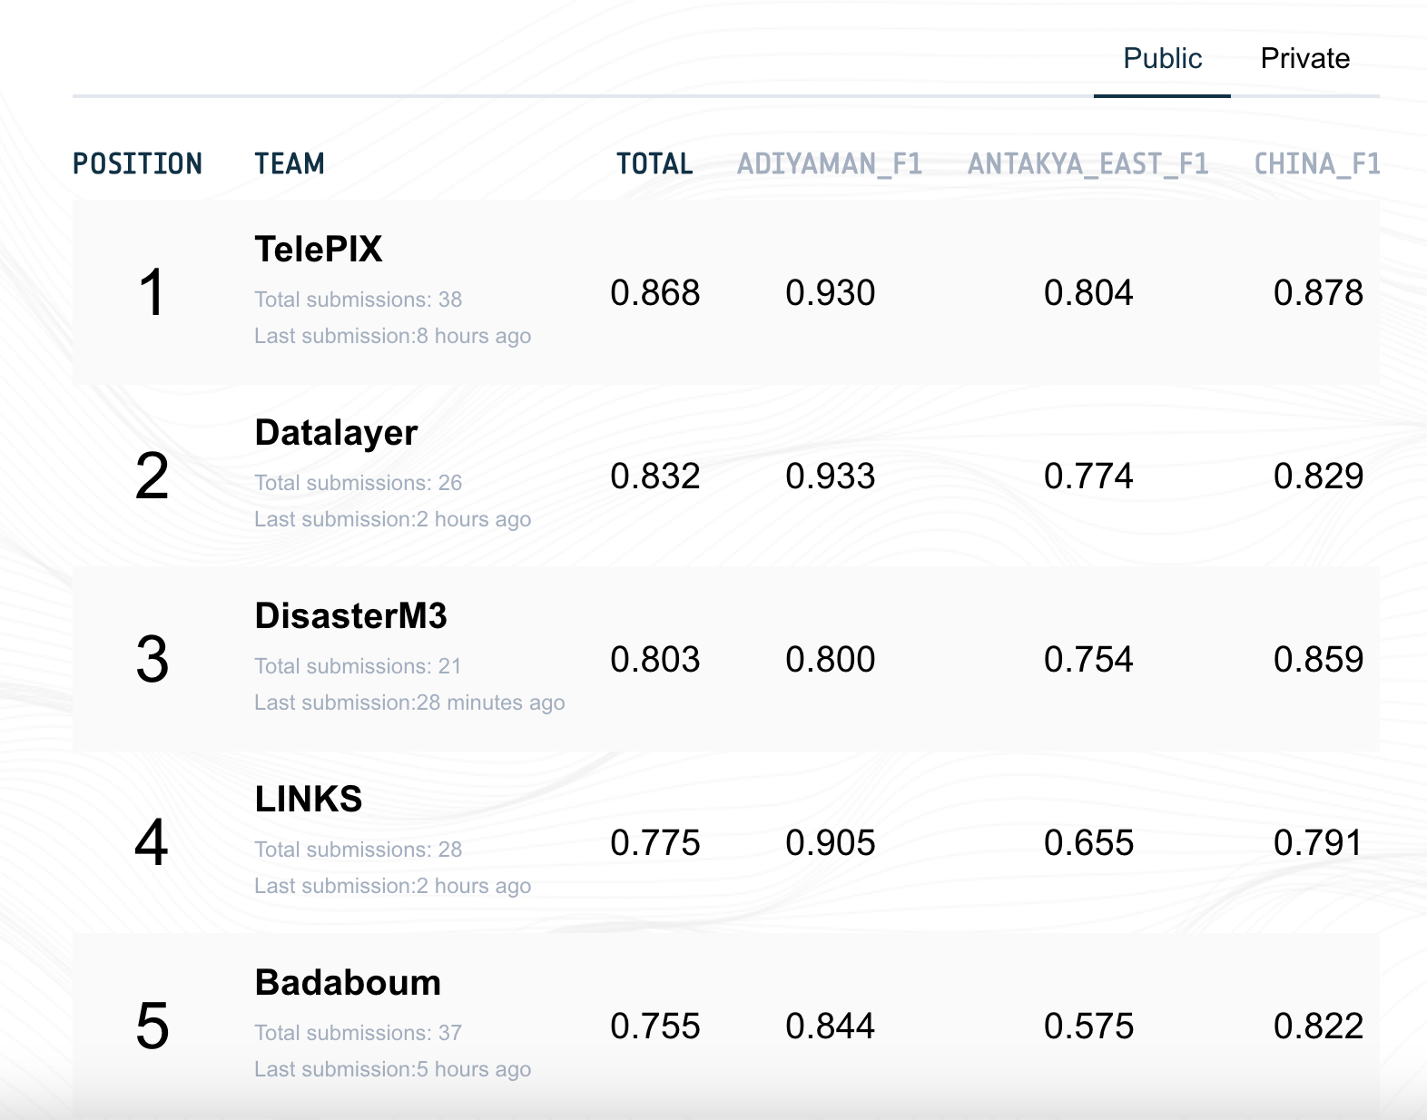
Task: Open the Datalayer team entry
Action: pos(336,433)
